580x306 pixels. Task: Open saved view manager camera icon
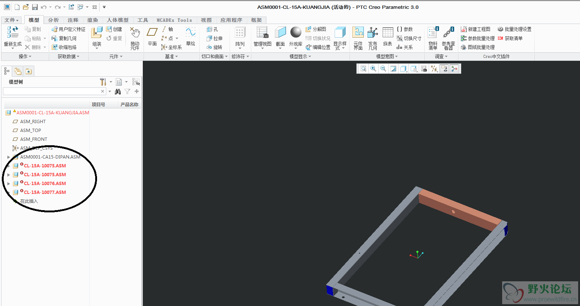pyautogui.click(x=424, y=69)
